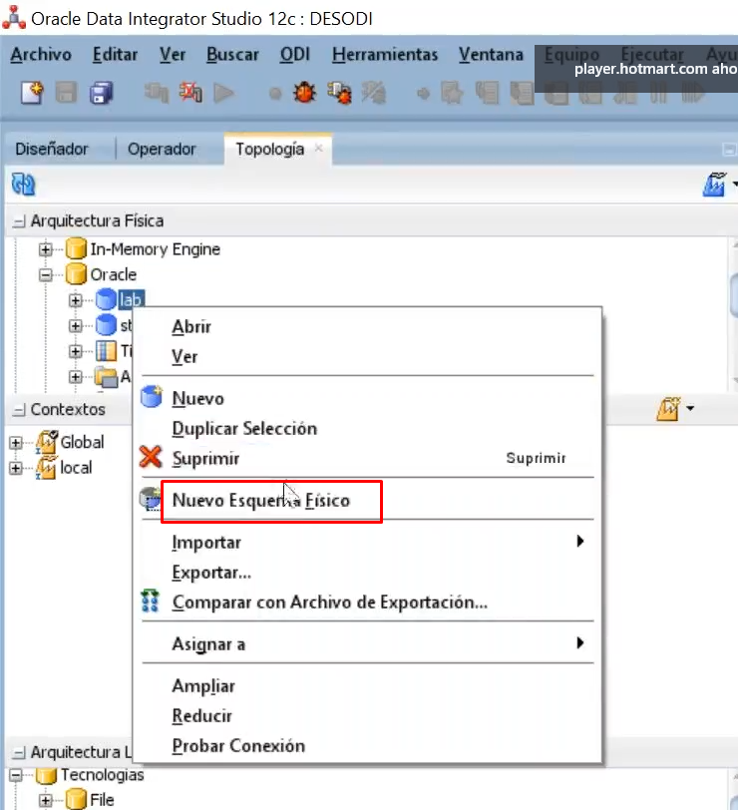Open the Asignar a submenu arrow
This screenshot has width=738, height=810.
coord(580,643)
